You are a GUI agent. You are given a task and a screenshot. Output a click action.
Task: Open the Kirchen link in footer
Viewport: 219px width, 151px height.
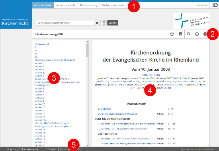click(12, 149)
